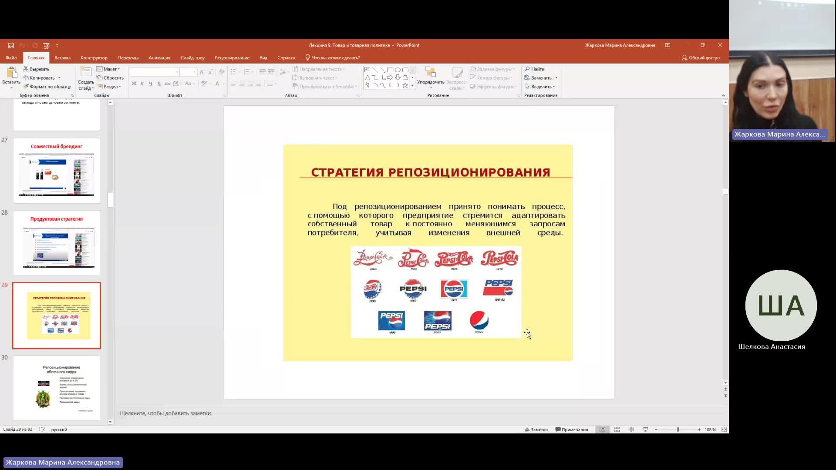
Task: Open the Review (Рецензирование) tab
Action: coord(232,57)
